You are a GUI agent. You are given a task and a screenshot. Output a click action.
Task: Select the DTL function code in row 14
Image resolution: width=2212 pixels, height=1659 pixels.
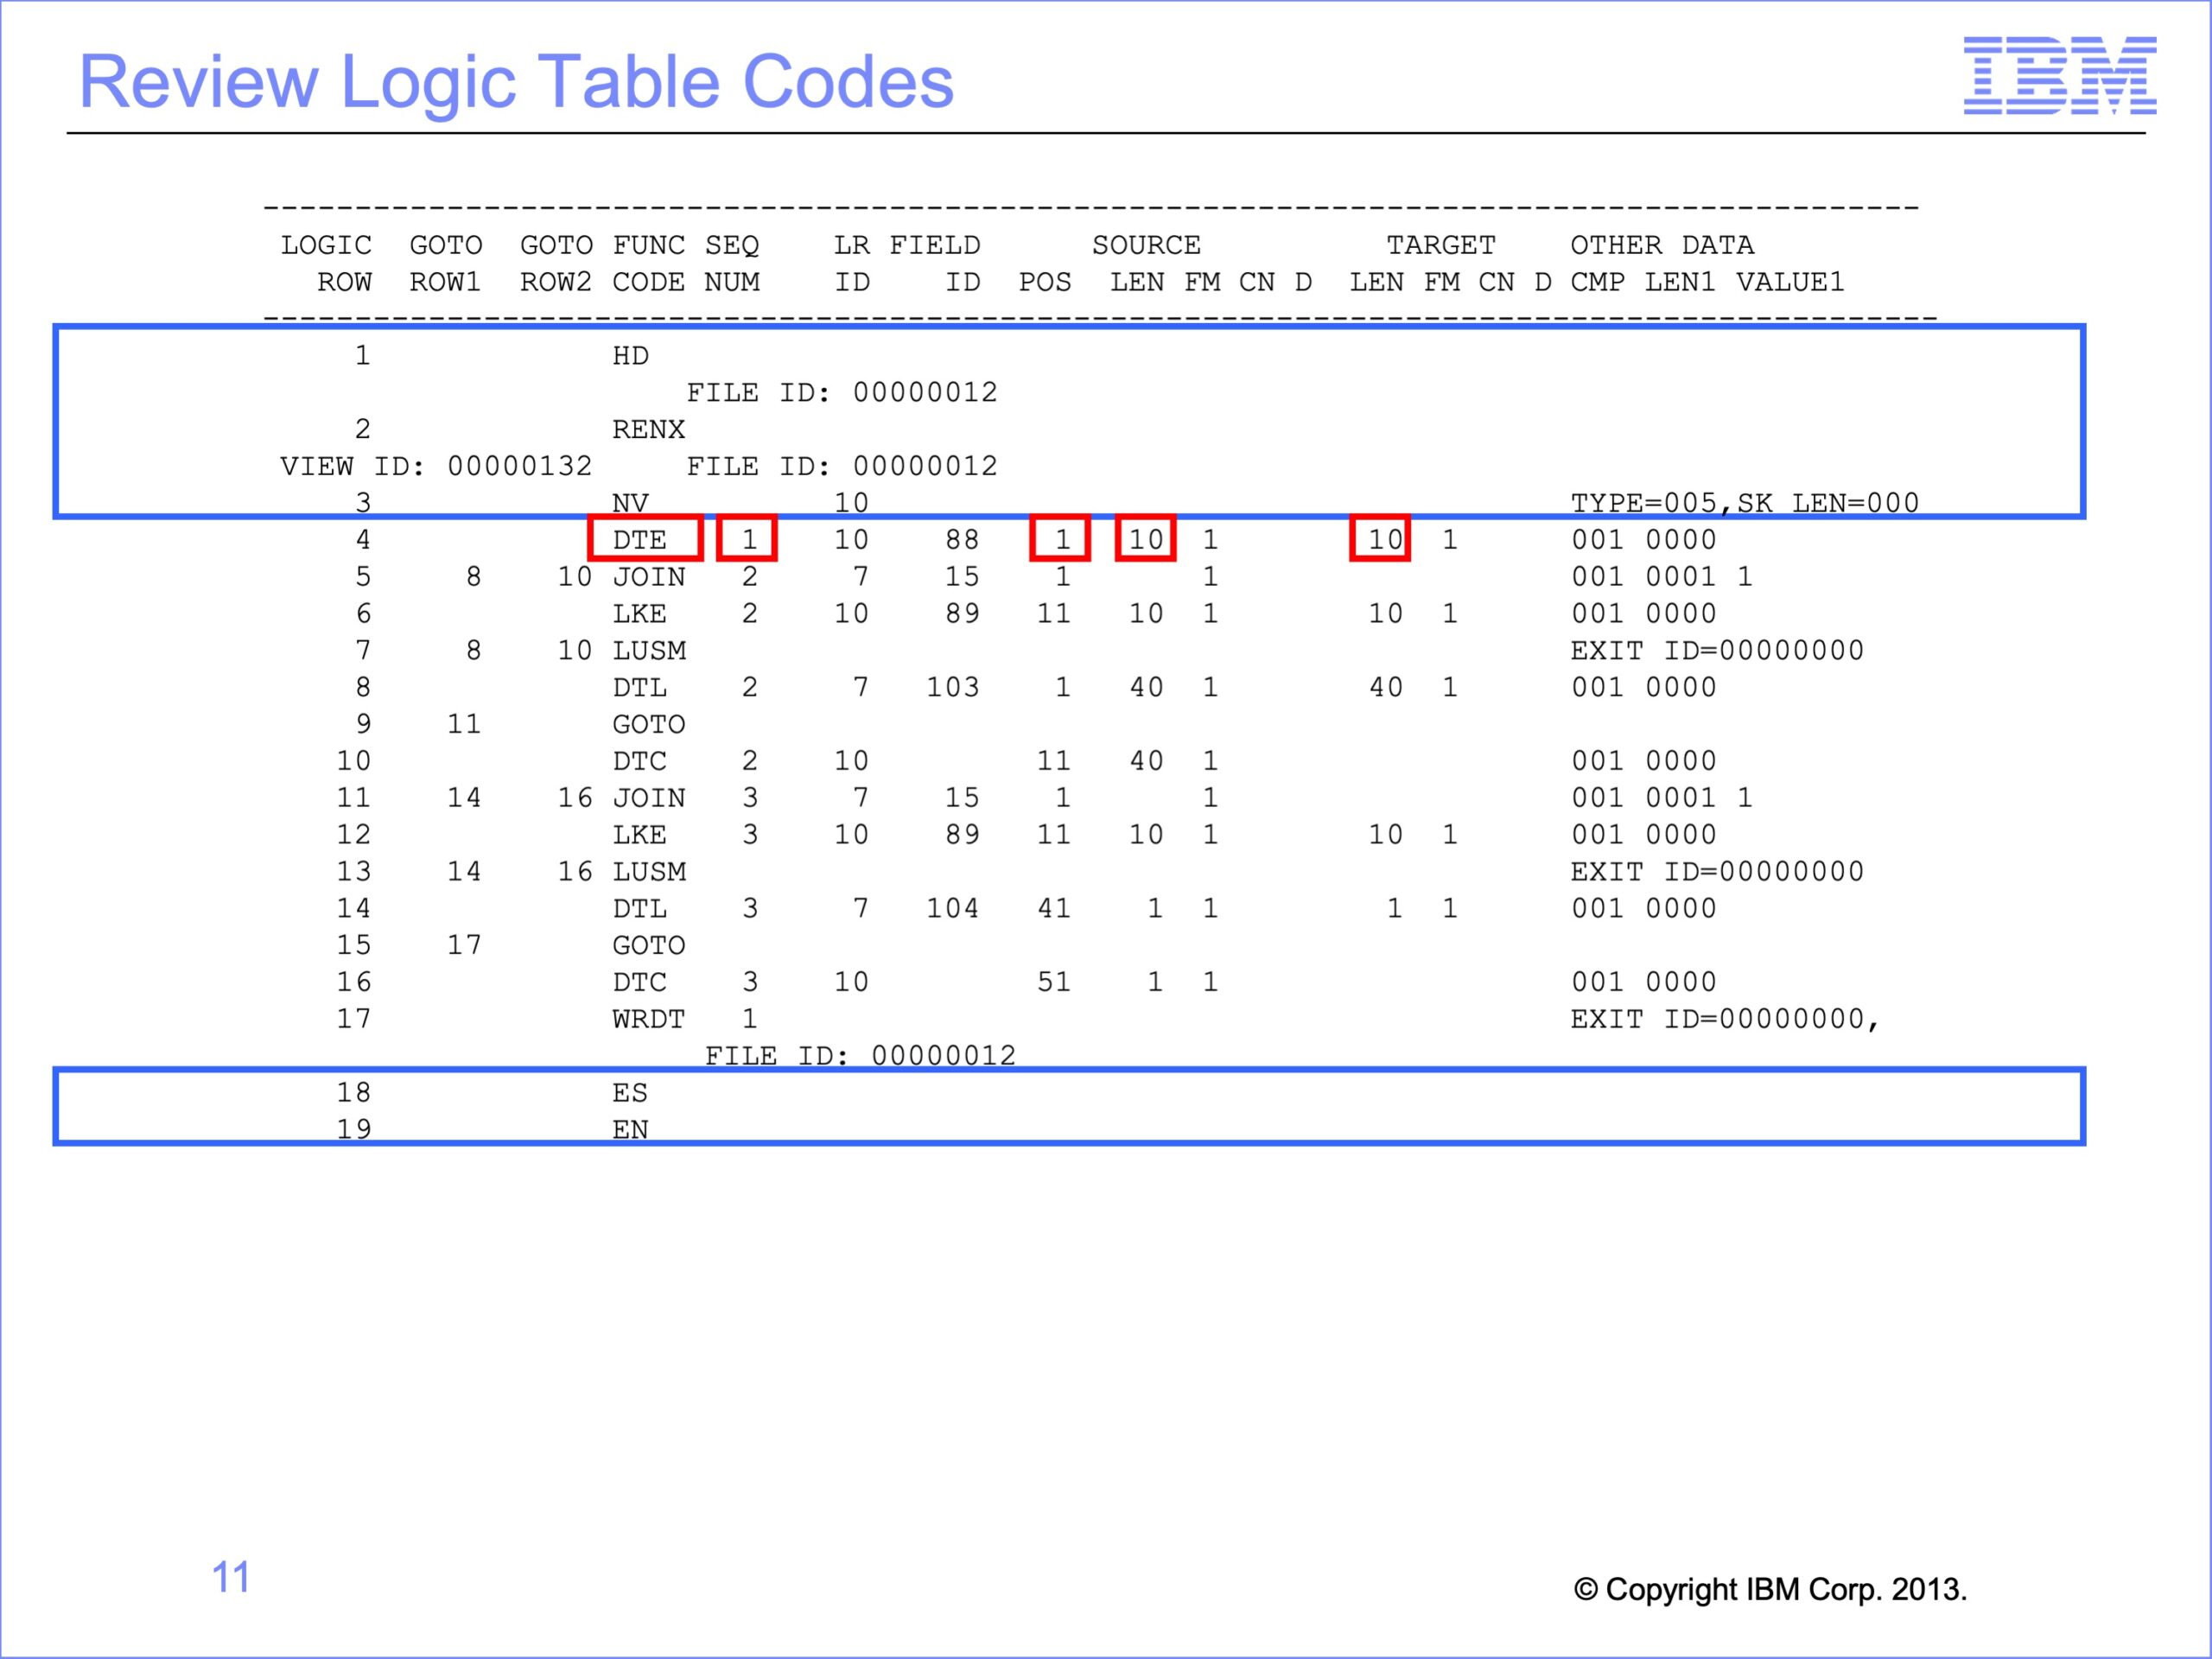pyautogui.click(x=640, y=909)
